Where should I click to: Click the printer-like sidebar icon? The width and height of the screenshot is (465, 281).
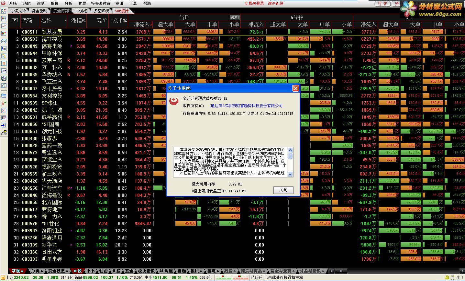tap(4, 133)
